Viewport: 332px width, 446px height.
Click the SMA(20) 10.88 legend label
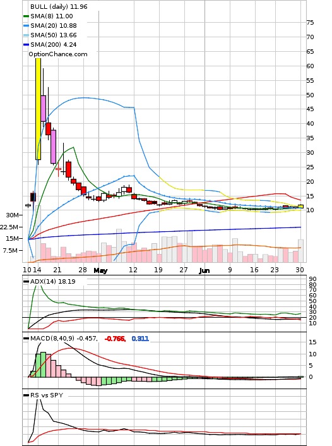point(54,26)
